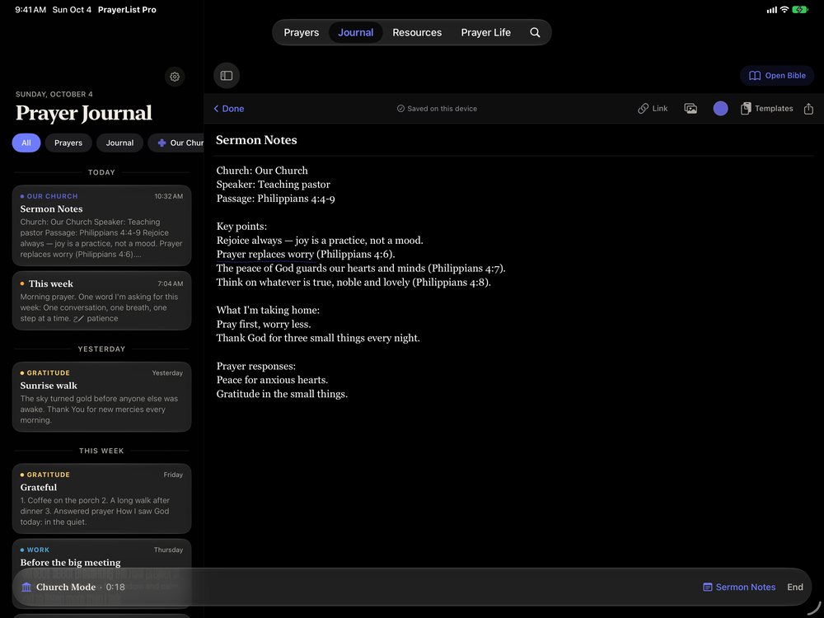Screen dimensions: 824x618
Task: Tap the battery indicator in status bar
Action: point(800,9)
